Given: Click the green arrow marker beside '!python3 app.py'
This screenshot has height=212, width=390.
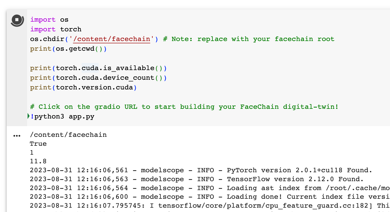Looking at the screenshot, I should pos(28,116).
